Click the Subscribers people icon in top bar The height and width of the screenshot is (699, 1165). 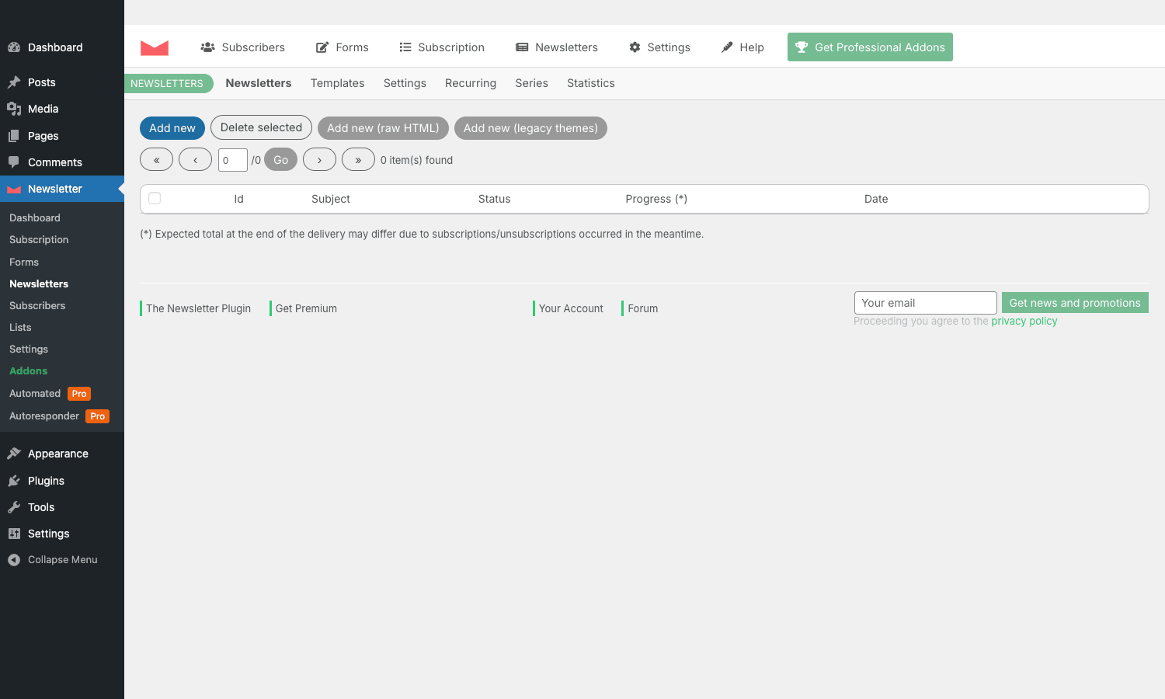207,47
